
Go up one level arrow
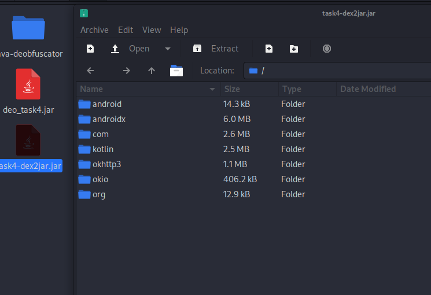(x=152, y=71)
